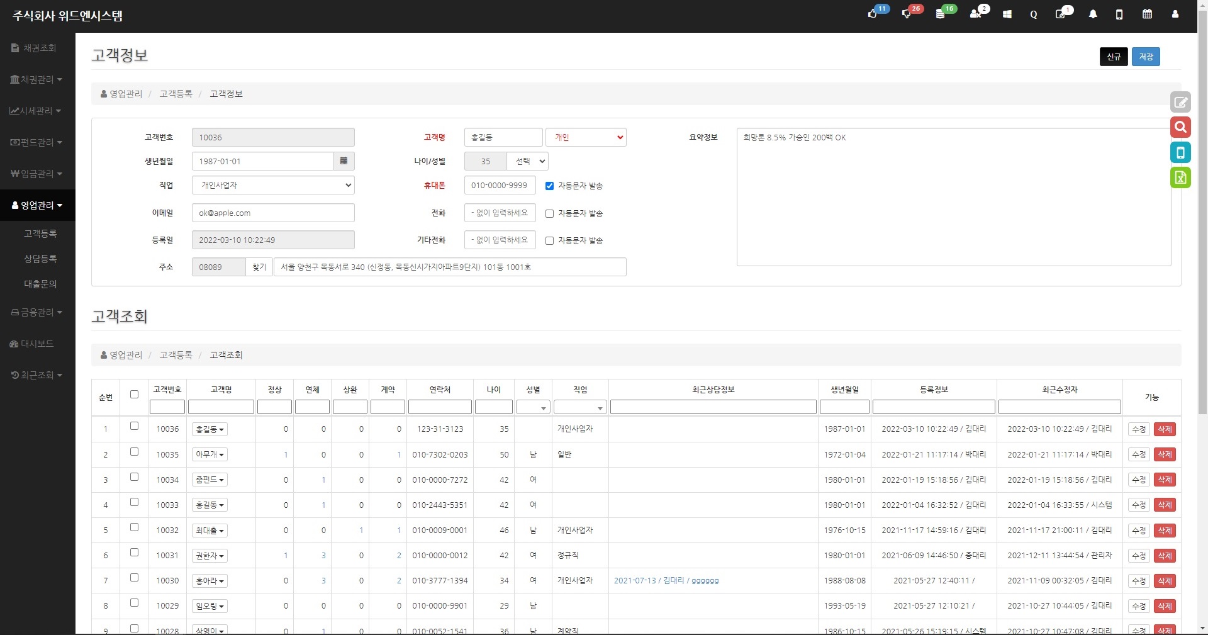Click the database icon with badge 16
Image resolution: width=1208 pixels, height=635 pixels.
[x=940, y=14]
